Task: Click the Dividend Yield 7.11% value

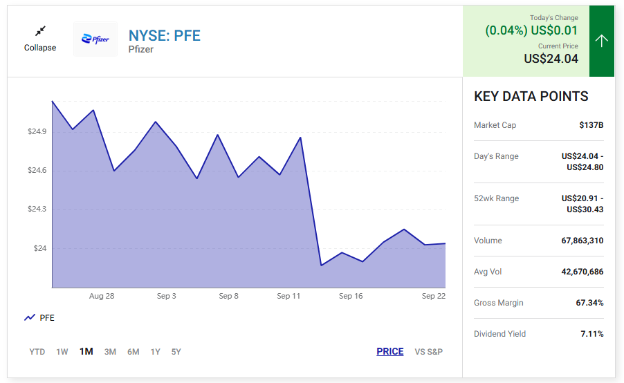Action: tap(592, 334)
